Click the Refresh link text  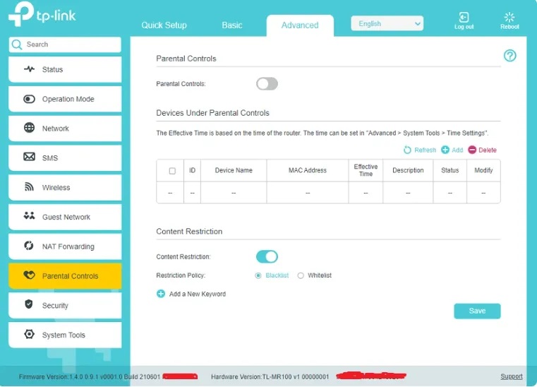coord(425,150)
